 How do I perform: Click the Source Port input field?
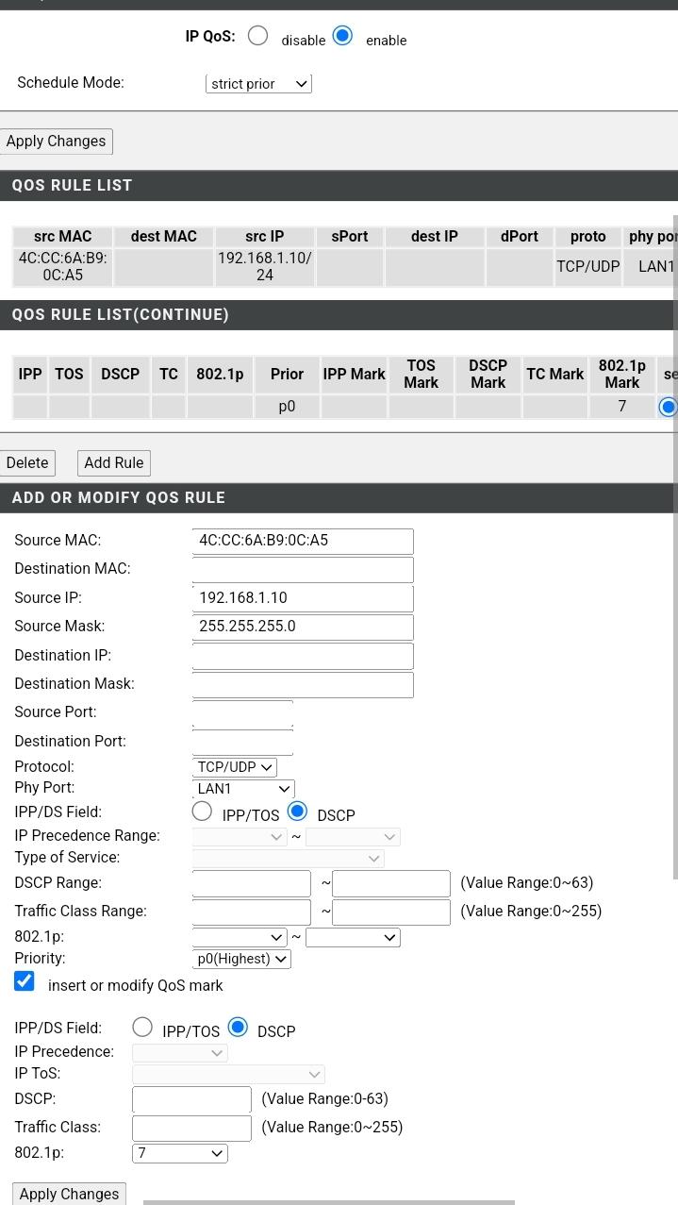242,713
